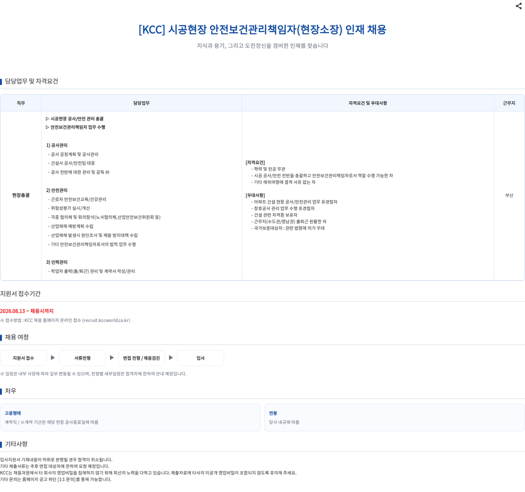Click the requirement 학력 및 전공 무관
The height and width of the screenshot is (492, 525).
click(x=268, y=169)
